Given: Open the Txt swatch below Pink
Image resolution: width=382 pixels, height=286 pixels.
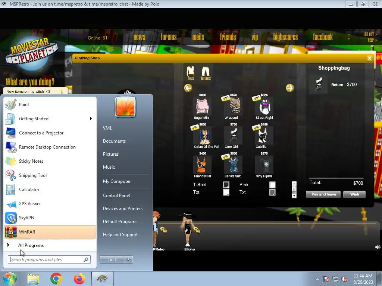Looking at the screenshot, I should click(272, 192).
